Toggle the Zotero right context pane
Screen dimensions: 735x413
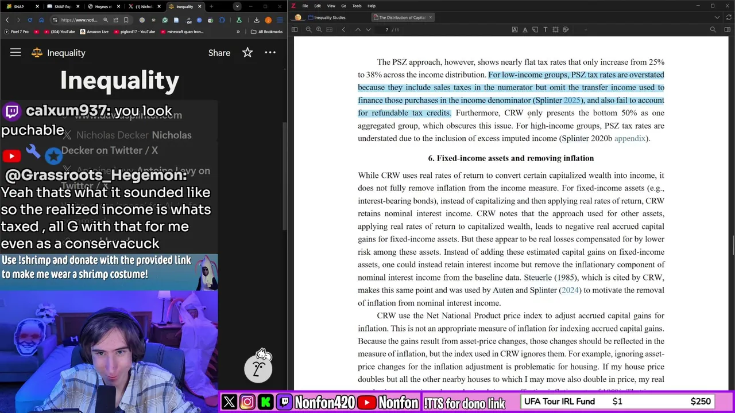click(x=727, y=29)
